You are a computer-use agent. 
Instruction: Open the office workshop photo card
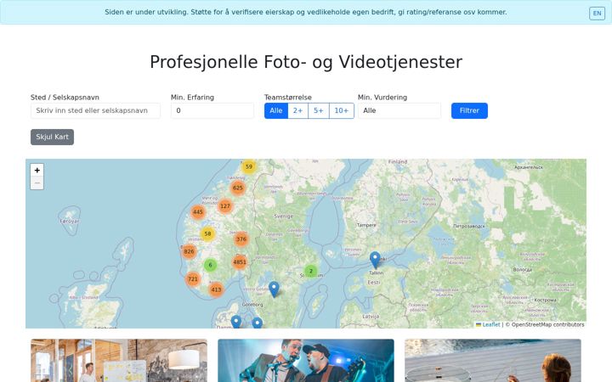click(x=119, y=361)
